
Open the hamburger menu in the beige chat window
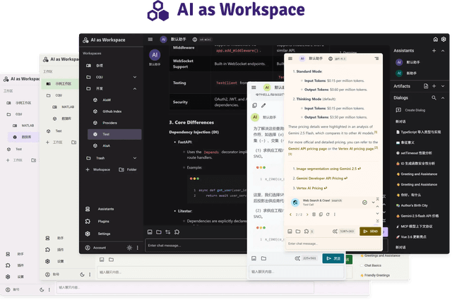[290, 59]
